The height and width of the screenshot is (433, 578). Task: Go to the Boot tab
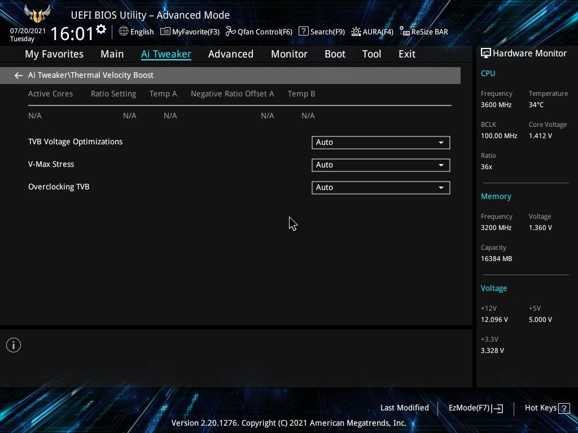335,54
